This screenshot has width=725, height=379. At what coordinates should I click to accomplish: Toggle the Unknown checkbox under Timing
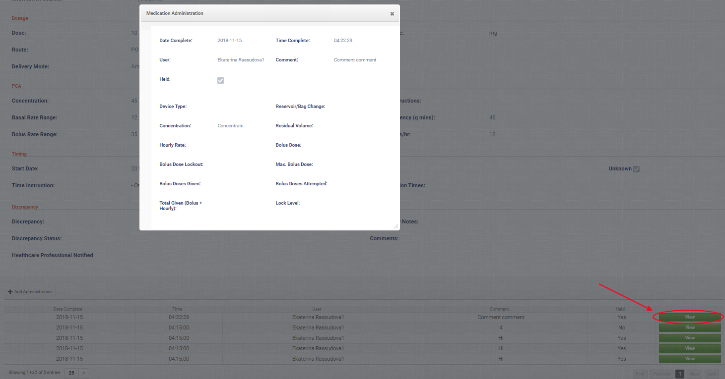tap(636, 169)
